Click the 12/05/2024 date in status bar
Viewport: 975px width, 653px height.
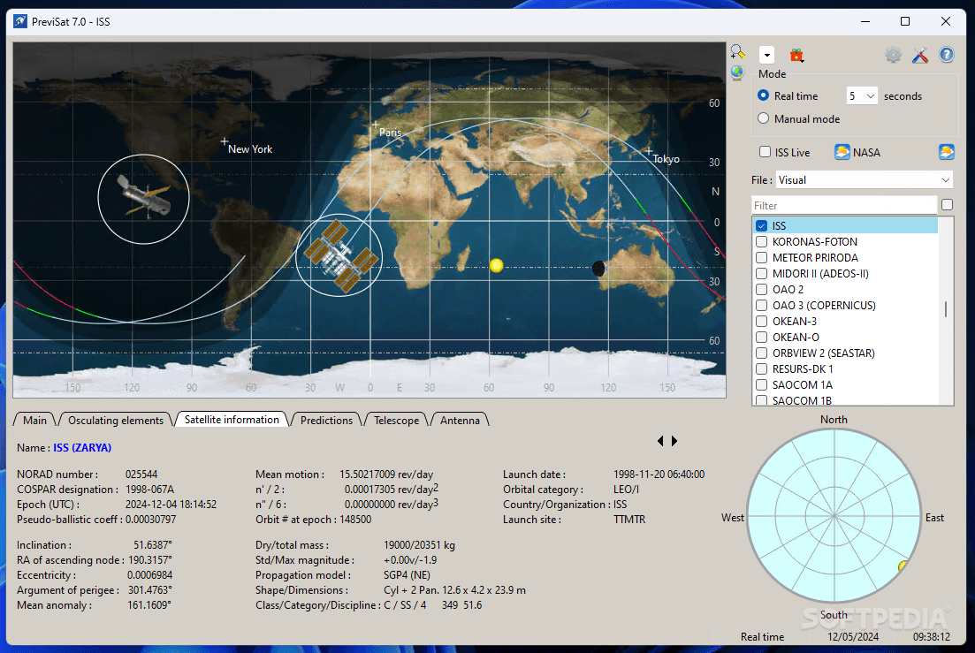point(853,636)
